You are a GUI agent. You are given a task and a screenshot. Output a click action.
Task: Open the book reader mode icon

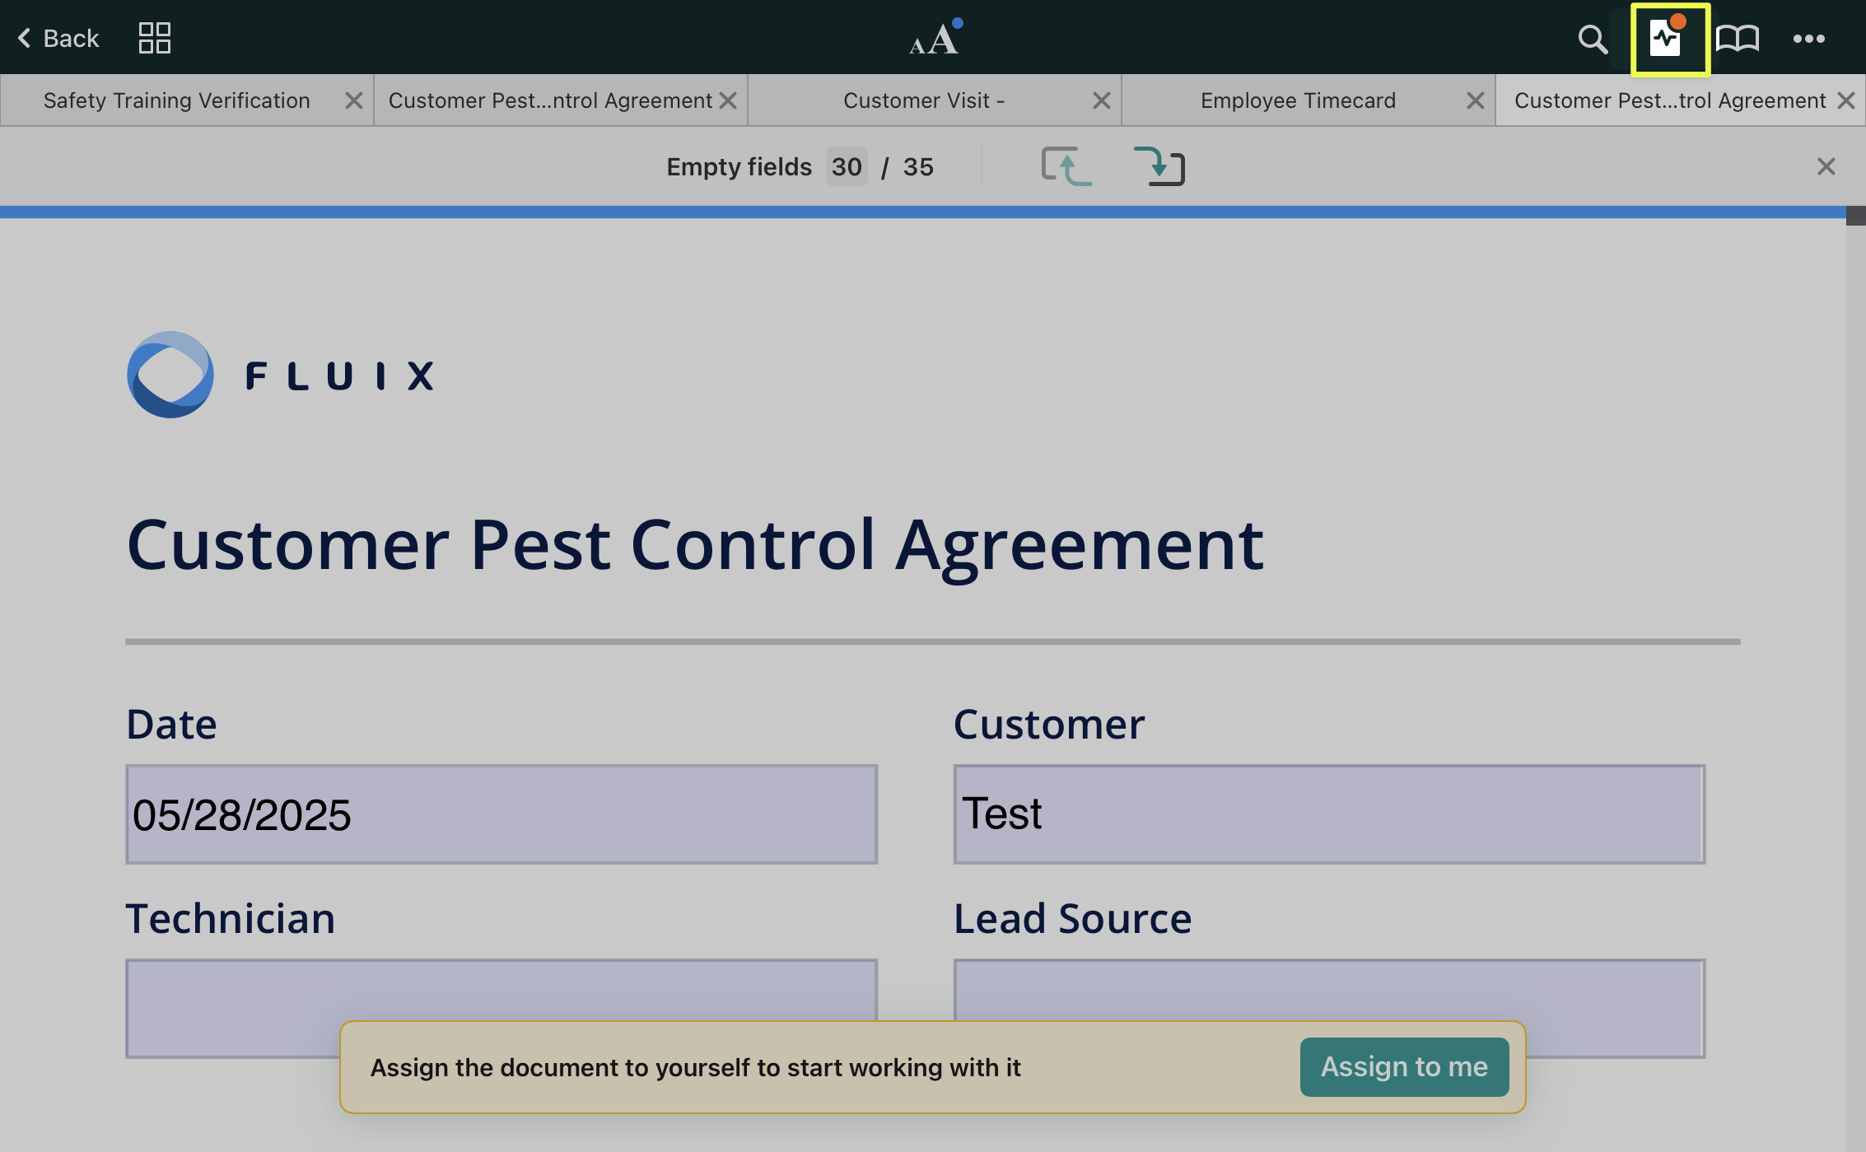[1738, 39]
